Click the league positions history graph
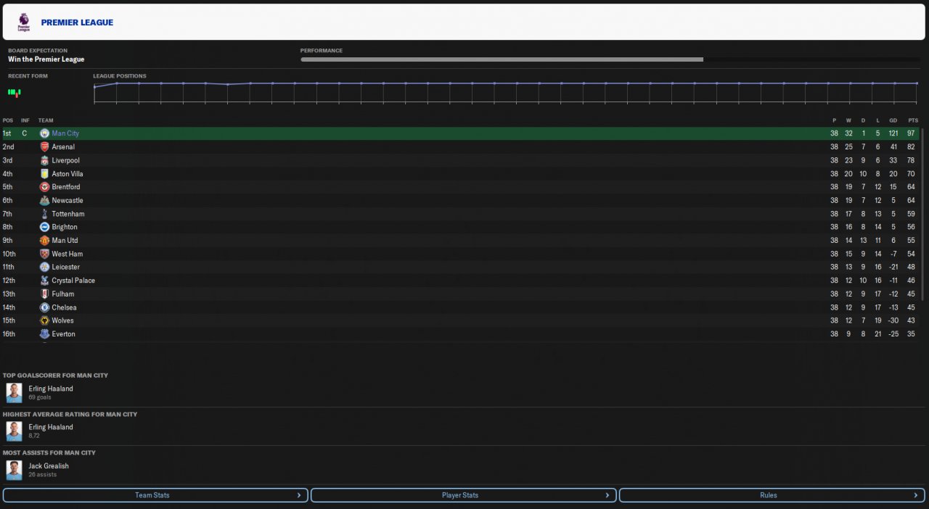This screenshot has height=509, width=929. pos(506,92)
